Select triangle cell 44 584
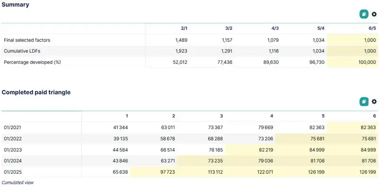The height and width of the screenshot is (187, 379). [121, 150]
